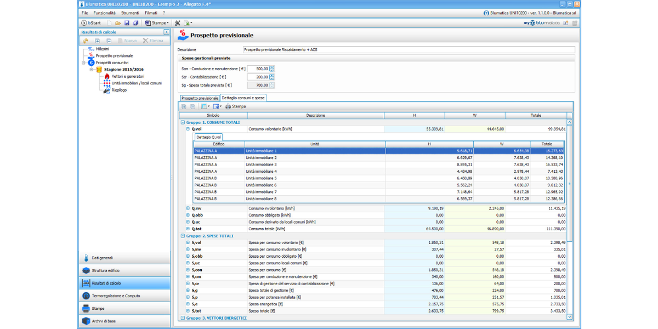Decrease the Scr Contabilizzazione value
658x329 pixels.
pyautogui.click(x=272, y=78)
